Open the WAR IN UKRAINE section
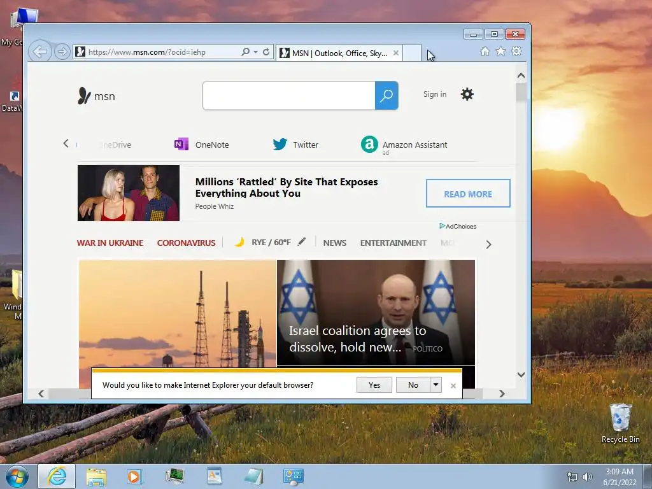The image size is (652, 489). (x=110, y=243)
